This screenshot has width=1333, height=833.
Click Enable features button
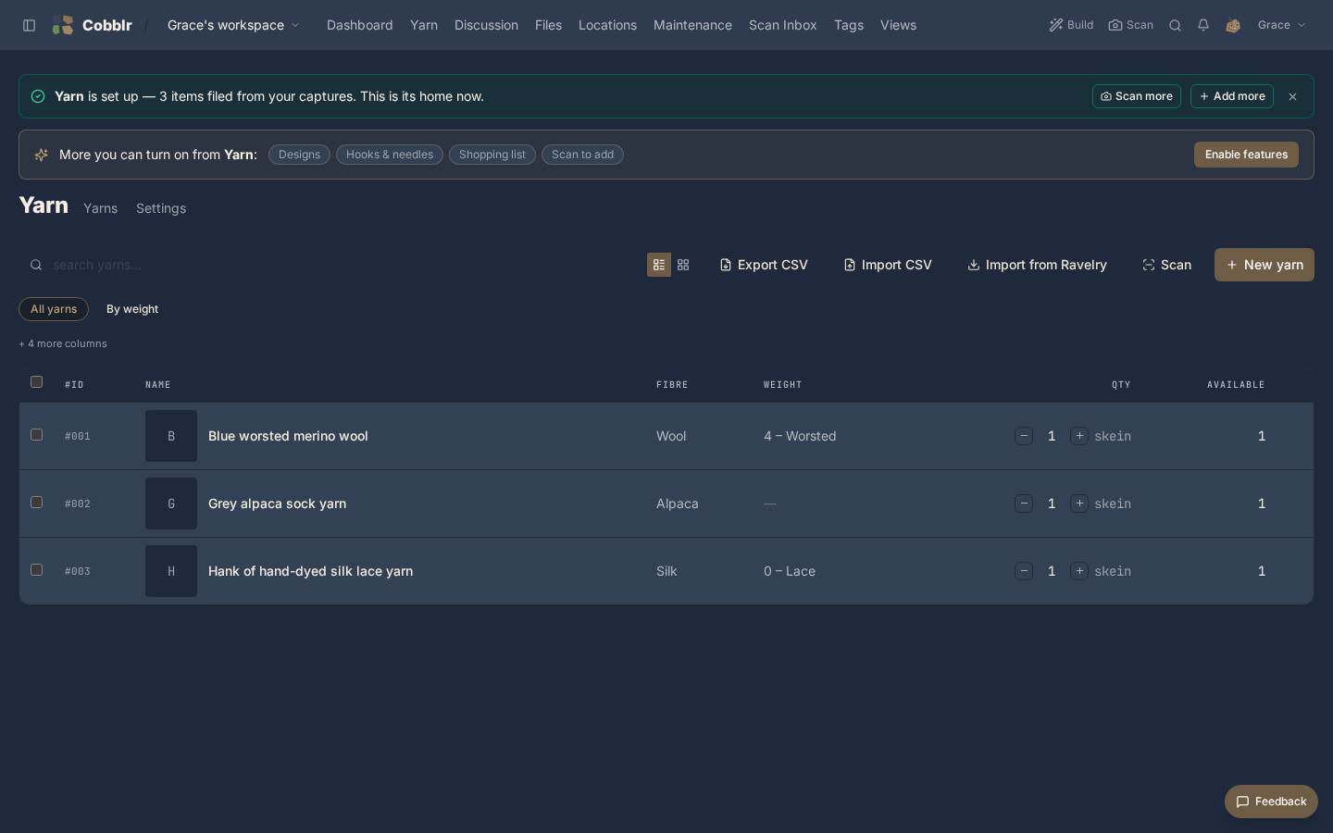pos(1246,155)
